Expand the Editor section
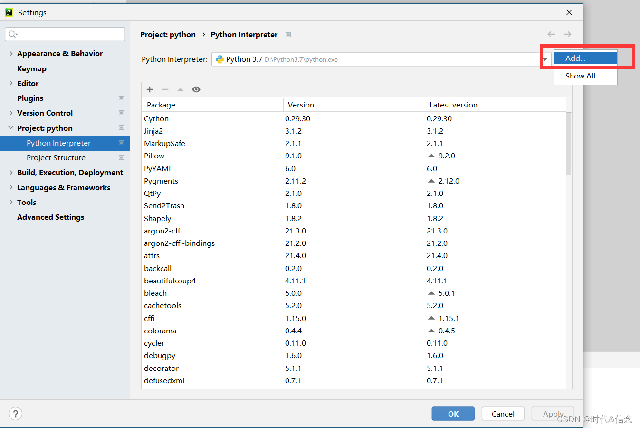Viewport: 640px width, 428px height. [10, 83]
